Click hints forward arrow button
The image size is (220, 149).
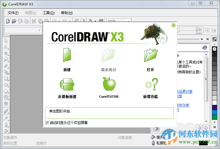pyautogui.click(x=206, y=128)
